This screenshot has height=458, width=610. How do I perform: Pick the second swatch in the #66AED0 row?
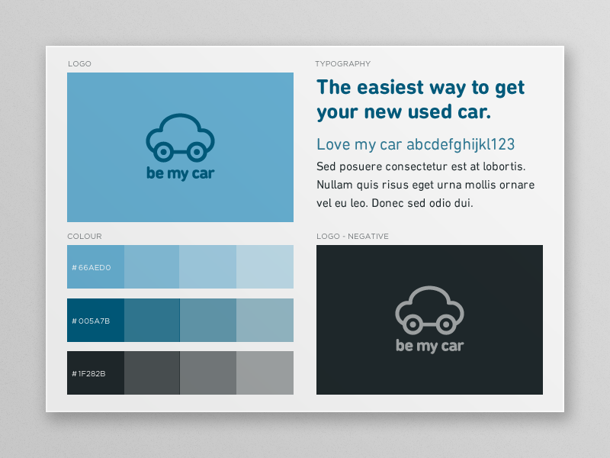tap(152, 266)
